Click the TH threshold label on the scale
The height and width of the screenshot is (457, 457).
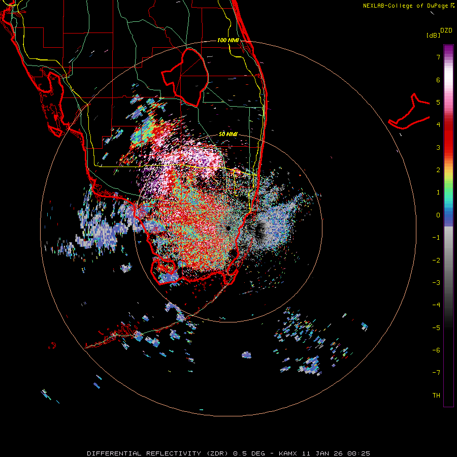click(436, 396)
